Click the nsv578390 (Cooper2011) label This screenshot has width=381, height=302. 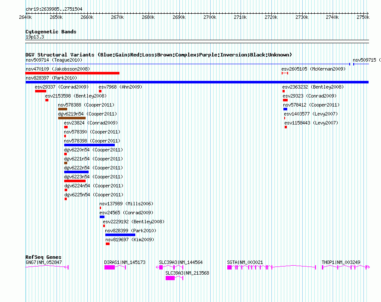[x=92, y=132]
